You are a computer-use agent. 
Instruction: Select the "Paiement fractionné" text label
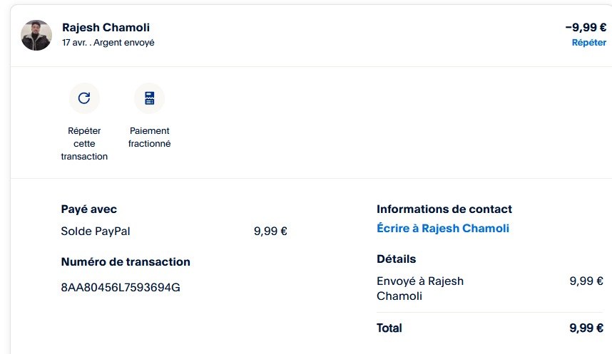click(x=149, y=137)
